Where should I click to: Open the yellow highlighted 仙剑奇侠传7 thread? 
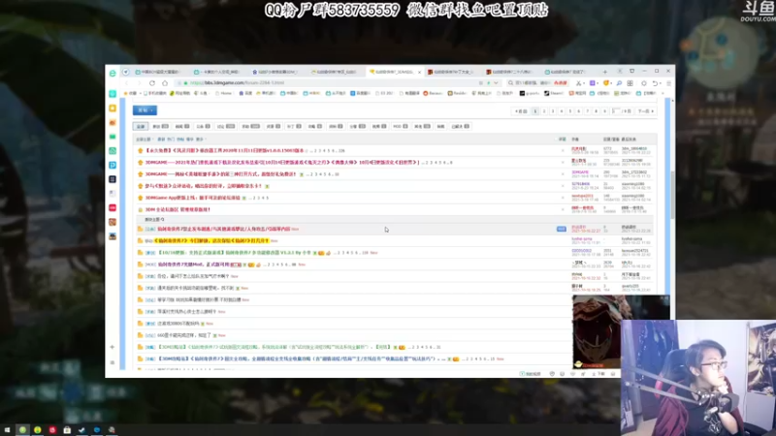click(x=211, y=240)
